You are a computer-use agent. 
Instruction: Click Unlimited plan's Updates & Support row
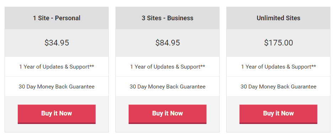pos(279,67)
